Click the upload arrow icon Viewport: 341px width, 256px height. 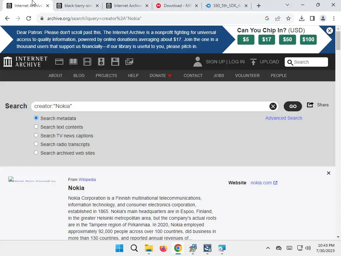point(253,62)
